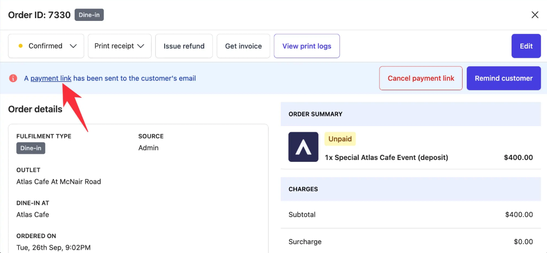This screenshot has height=253, width=547.
Task: Open the Print receipt dropdown
Action: [119, 46]
